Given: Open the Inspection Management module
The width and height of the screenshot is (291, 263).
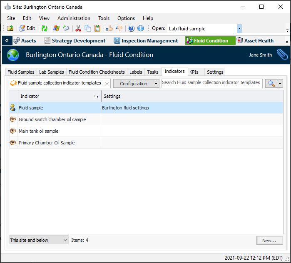Looking at the screenshot, I should click(146, 41).
